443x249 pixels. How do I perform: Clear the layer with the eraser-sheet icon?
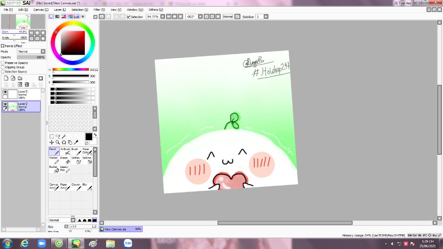20,84
